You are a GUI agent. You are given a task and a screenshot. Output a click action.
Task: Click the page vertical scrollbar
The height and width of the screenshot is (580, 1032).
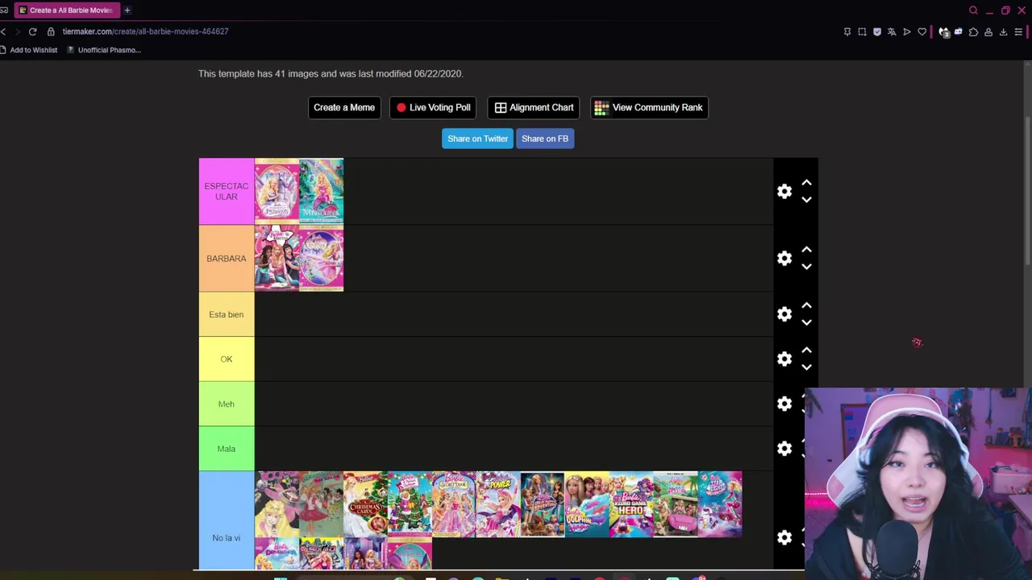(x=1027, y=189)
